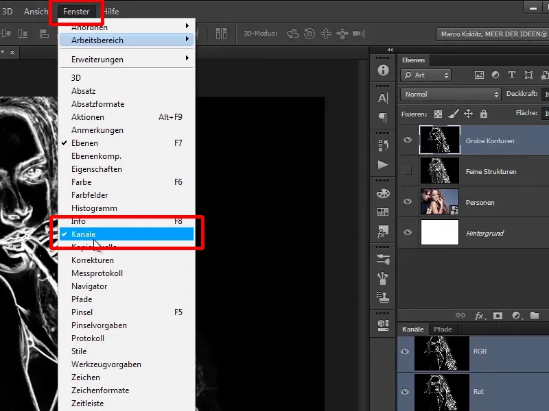
Task: Open the Styles fx icon in dock
Action: [x=383, y=232]
